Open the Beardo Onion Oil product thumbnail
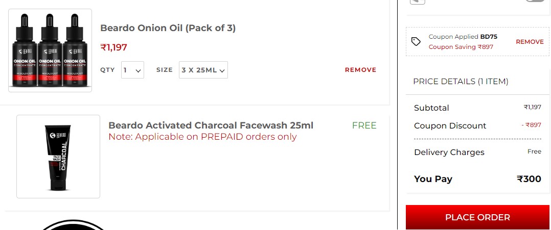 (50, 50)
